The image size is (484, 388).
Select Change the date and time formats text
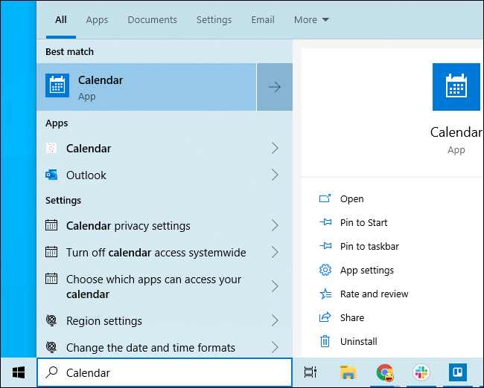coord(150,348)
